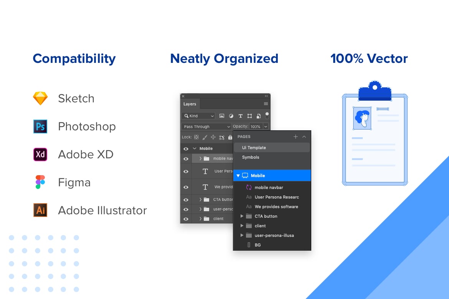Hide the mobile nav layer via eye icon

(186, 159)
